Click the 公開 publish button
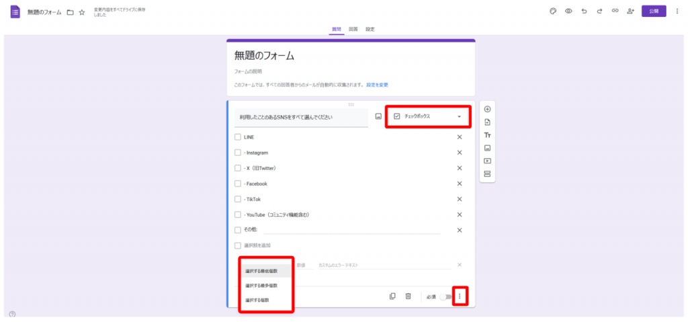This screenshot has height=322, width=688. [654, 11]
